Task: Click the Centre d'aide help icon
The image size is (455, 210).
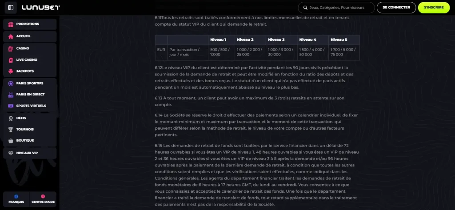Action: [43, 196]
